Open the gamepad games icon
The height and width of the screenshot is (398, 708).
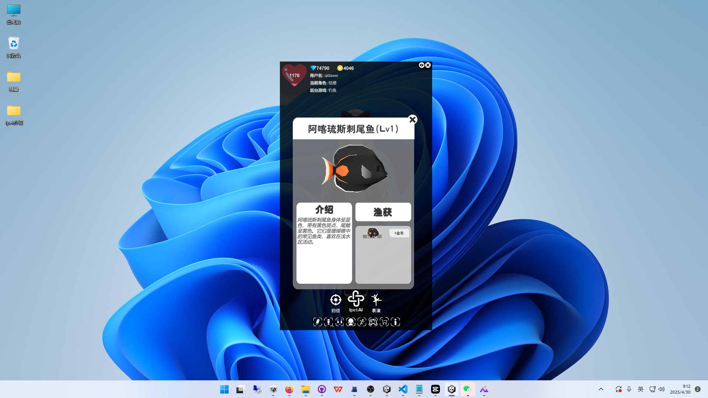pyautogui.click(x=373, y=322)
